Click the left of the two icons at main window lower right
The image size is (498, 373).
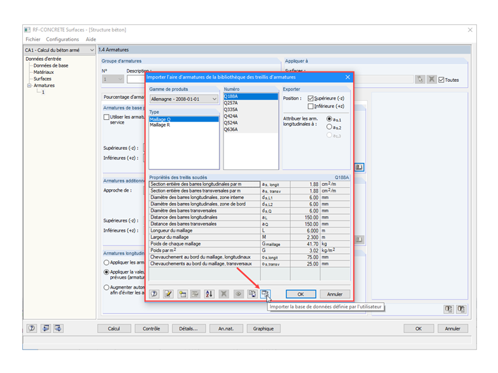point(448,309)
